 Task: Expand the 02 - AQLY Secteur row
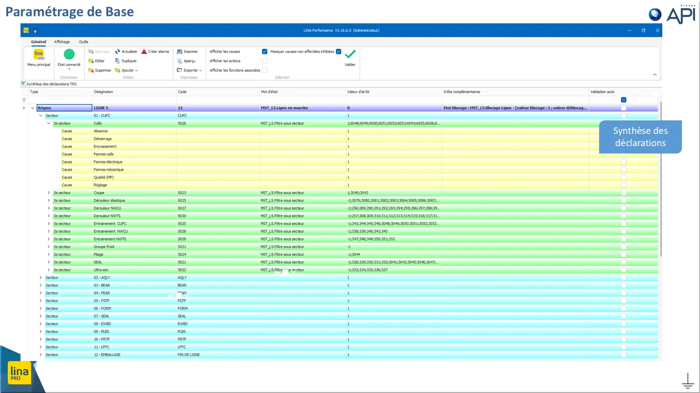41,278
